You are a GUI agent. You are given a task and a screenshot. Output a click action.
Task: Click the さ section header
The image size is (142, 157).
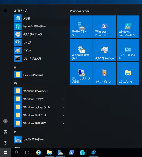pos(15,132)
